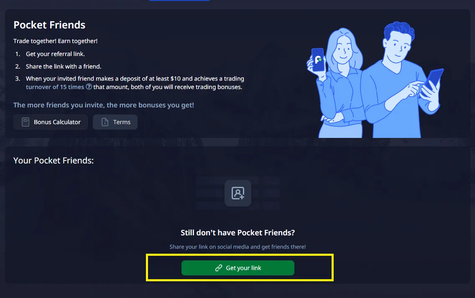The height and width of the screenshot is (298, 475).
Task: Click the calculator icon beside Bonus Calculator
Action: point(26,122)
